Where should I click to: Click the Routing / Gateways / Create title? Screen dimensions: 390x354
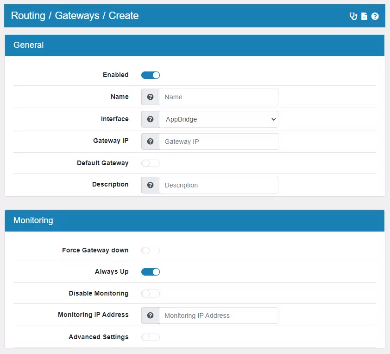[74, 15]
